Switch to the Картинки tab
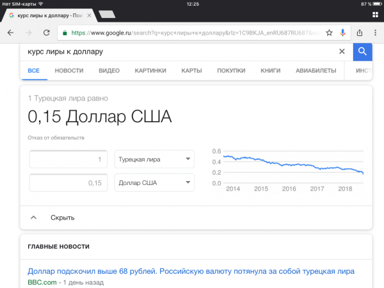This screenshot has width=384, height=288. pos(150,70)
